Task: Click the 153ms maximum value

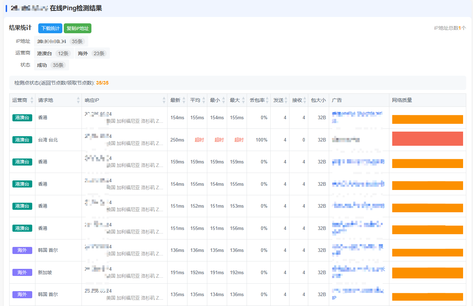Action: (x=237, y=206)
